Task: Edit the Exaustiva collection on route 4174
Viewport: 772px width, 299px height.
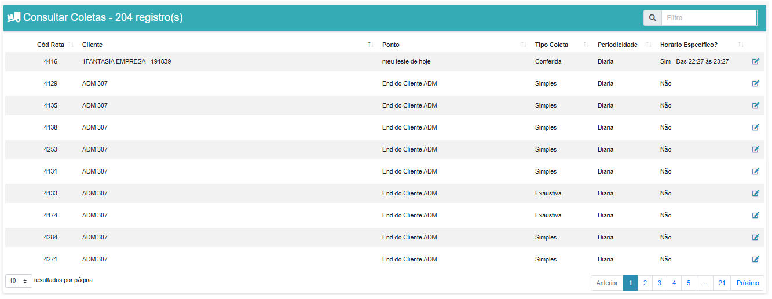Action: pos(755,215)
